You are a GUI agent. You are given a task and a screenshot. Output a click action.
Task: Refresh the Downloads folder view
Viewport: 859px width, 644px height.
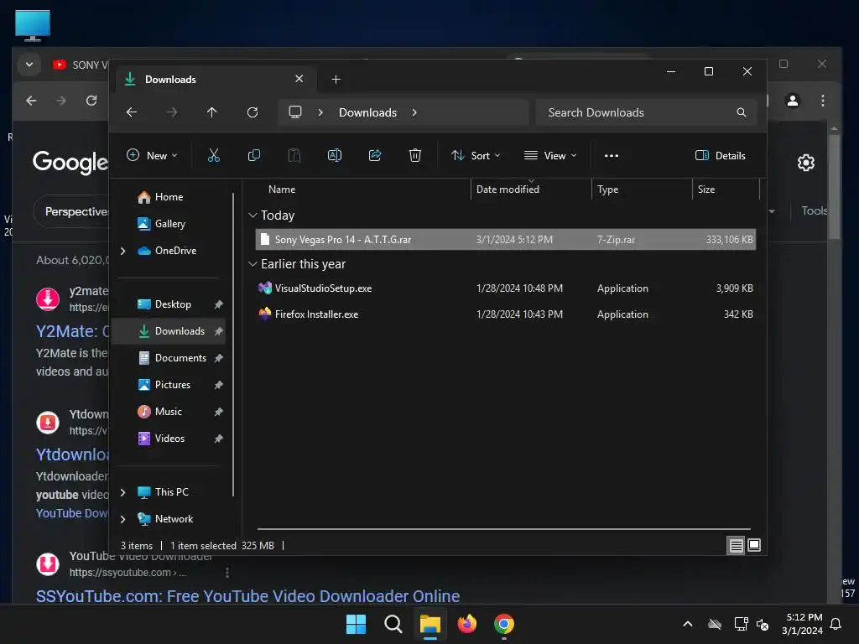(x=252, y=112)
